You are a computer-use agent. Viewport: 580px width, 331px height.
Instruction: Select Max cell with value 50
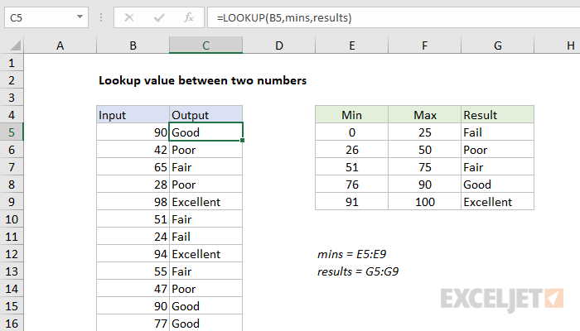[424, 150]
